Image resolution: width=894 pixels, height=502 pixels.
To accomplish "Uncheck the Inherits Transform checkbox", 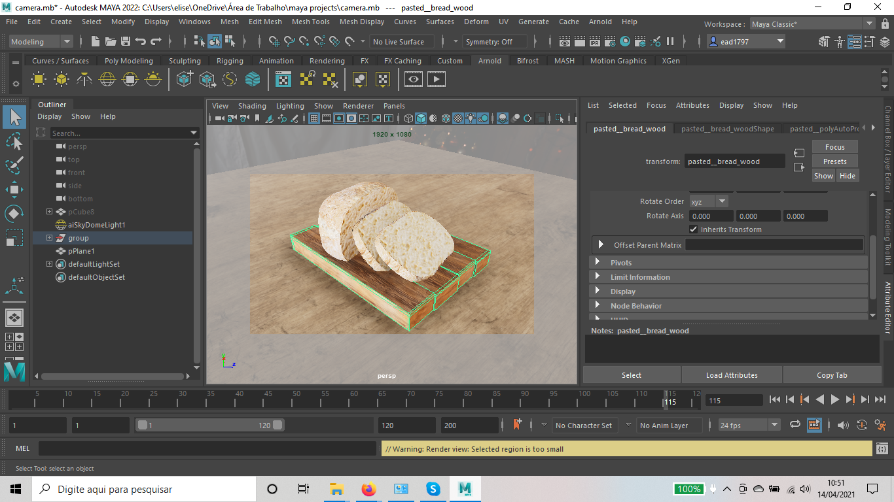I will pyautogui.click(x=693, y=229).
